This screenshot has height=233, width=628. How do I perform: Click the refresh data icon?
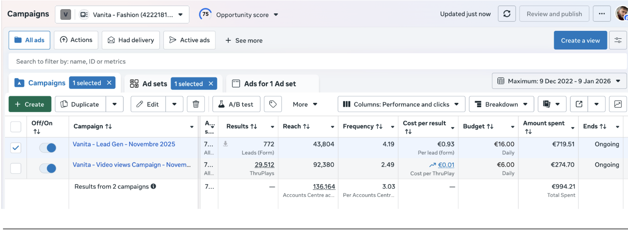click(x=507, y=14)
